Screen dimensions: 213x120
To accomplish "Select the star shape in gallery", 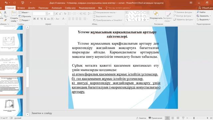I will point(145,20).
